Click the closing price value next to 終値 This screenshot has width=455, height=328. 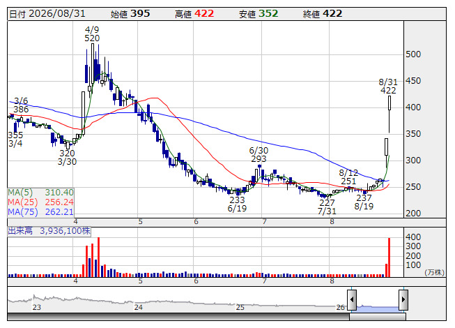[x=332, y=14]
